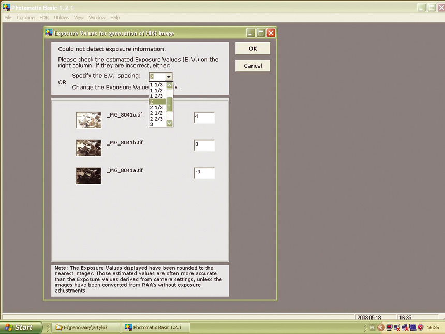The width and height of the screenshot is (445, 334).
Task: Click the _MG_8041a.tif thumbnail
Action: (x=88, y=176)
